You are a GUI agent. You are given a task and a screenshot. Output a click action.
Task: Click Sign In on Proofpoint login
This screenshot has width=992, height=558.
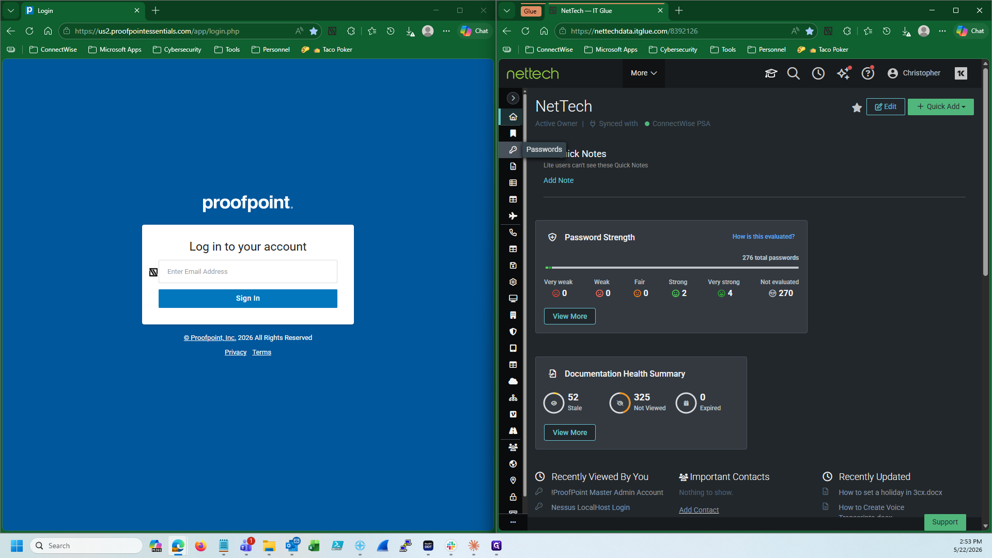point(247,299)
